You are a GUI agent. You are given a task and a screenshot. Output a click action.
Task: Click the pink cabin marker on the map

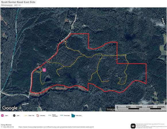point(44,70)
